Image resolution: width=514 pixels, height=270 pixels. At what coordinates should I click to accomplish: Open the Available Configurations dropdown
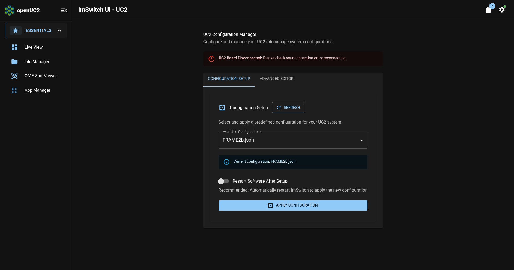click(x=293, y=140)
